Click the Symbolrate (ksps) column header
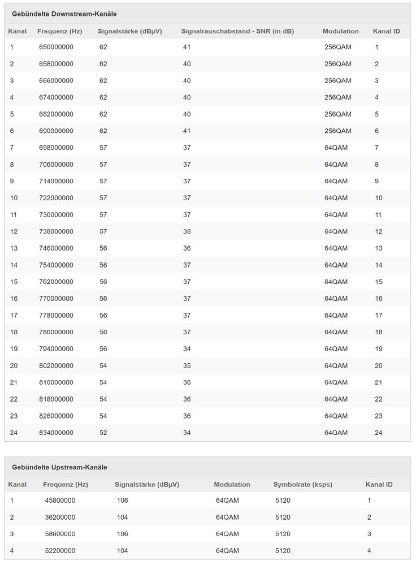This screenshot has height=565, width=416. pos(302,485)
